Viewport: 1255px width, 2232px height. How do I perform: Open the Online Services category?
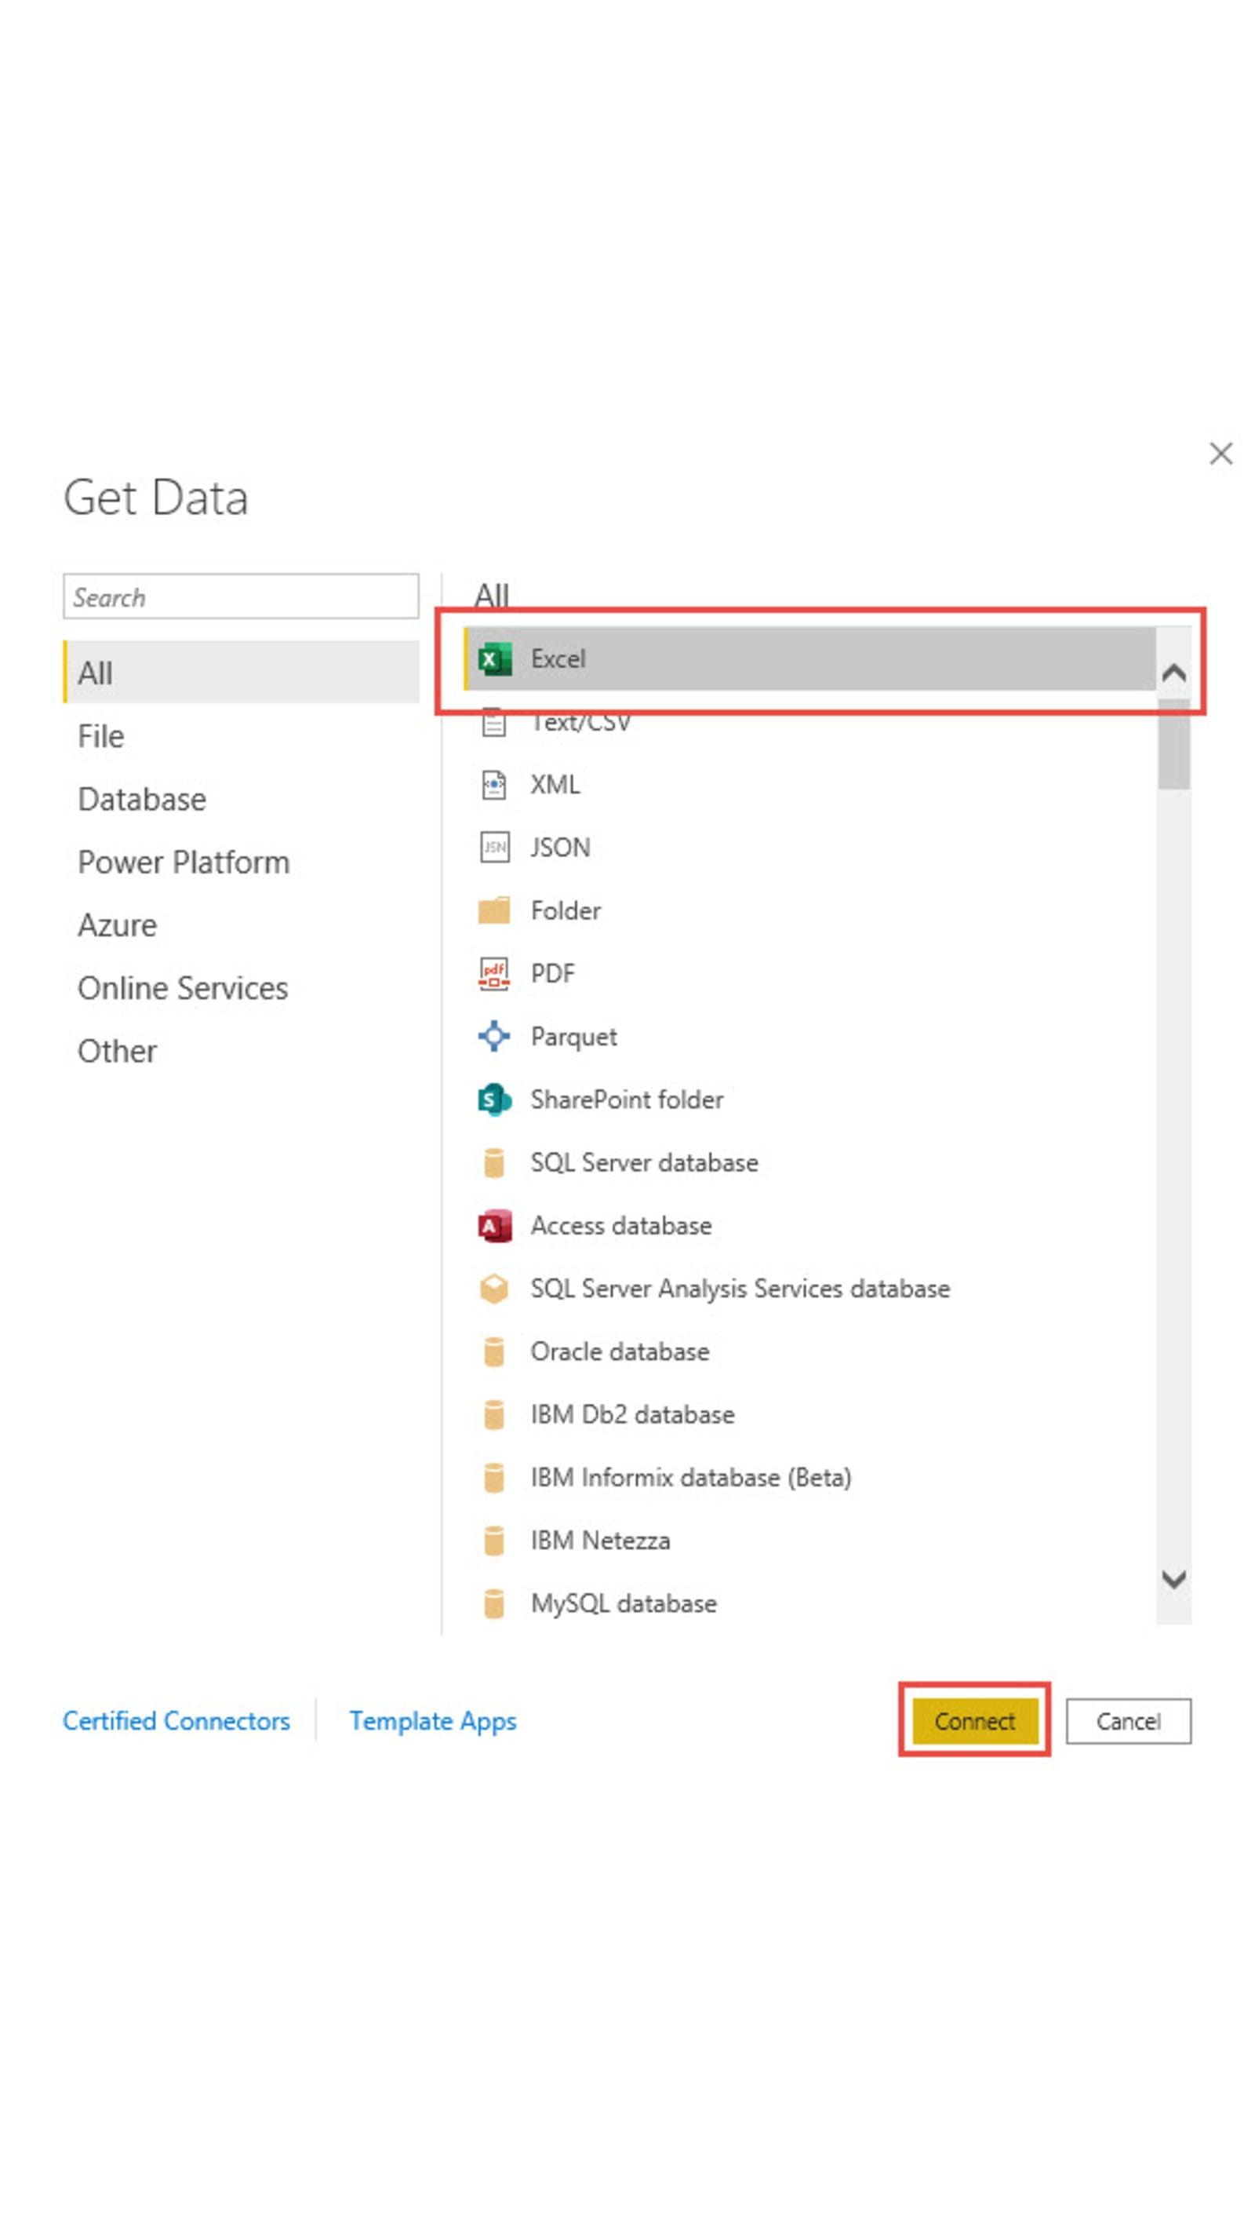point(183,987)
